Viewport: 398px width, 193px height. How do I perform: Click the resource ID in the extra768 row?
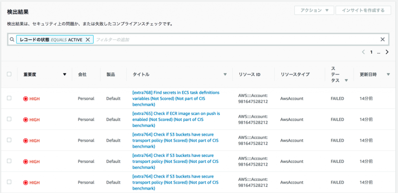pyautogui.click(x=253, y=98)
